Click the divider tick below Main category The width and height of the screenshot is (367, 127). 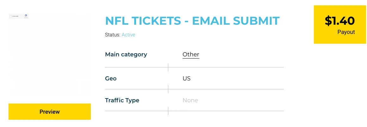[168, 67]
